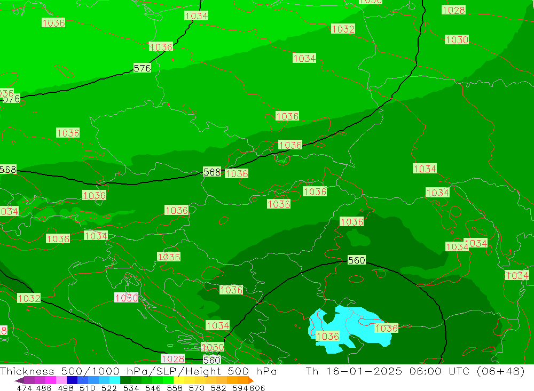Click the light pink legend swatch
This screenshot has height=391, width=534.
pos(61,380)
